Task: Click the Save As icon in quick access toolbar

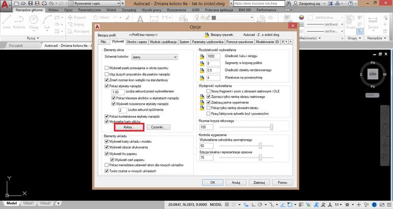Action: tap(37, 4)
